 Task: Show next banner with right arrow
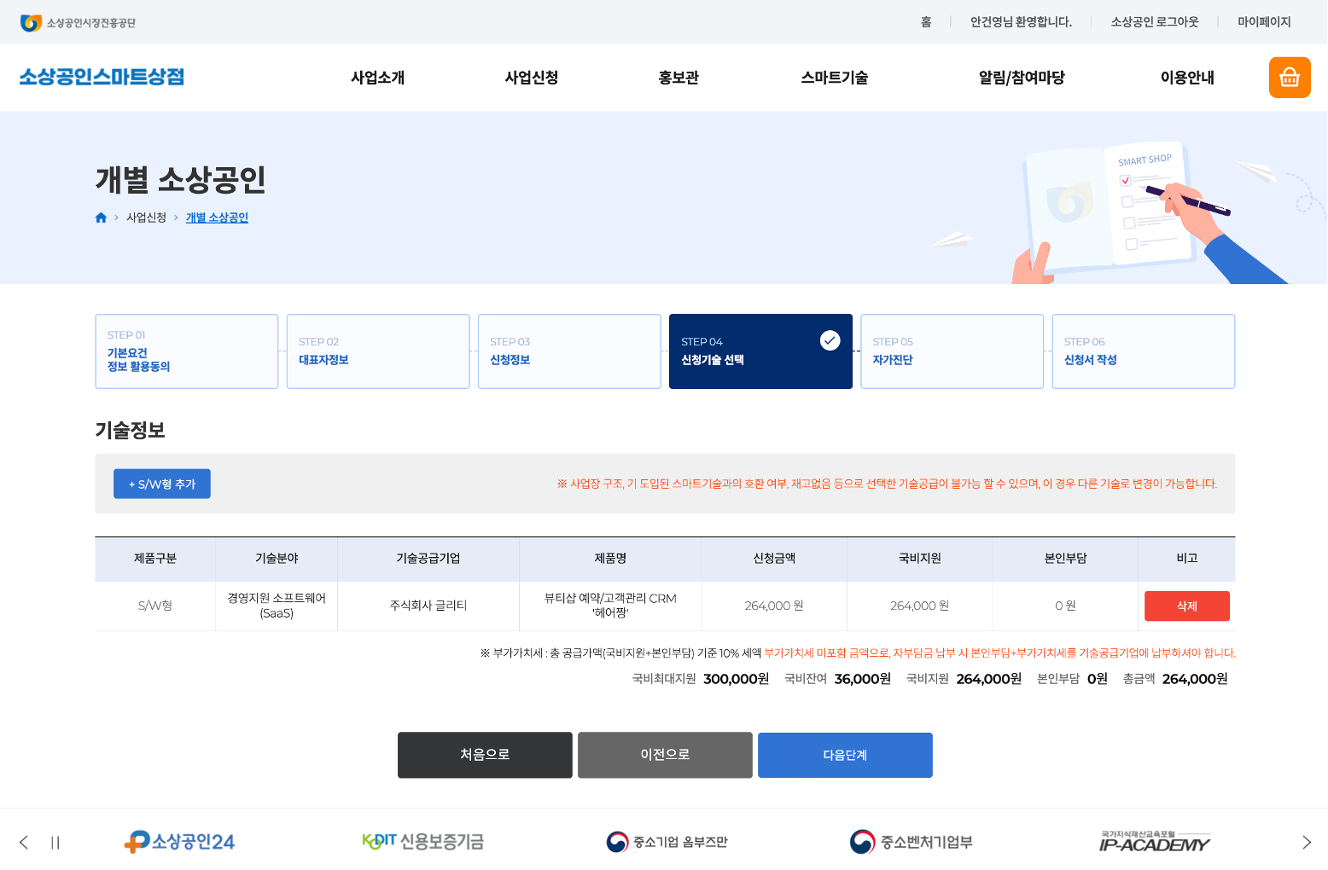tap(1306, 843)
